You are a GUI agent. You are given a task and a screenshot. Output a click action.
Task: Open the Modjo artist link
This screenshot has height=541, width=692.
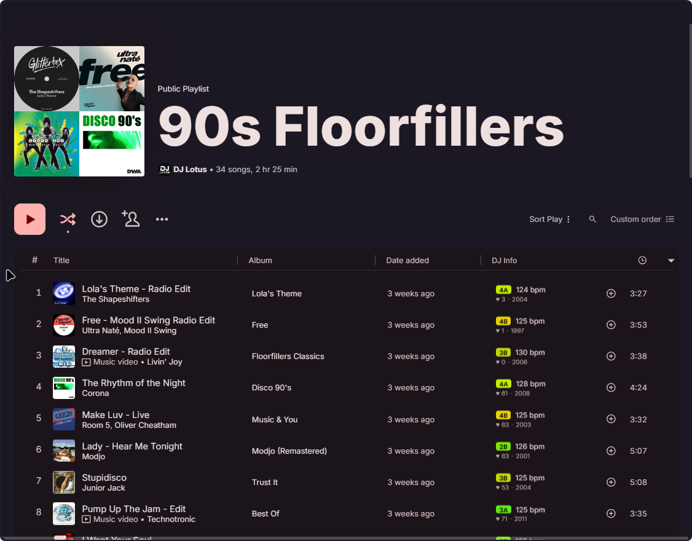[93, 457]
